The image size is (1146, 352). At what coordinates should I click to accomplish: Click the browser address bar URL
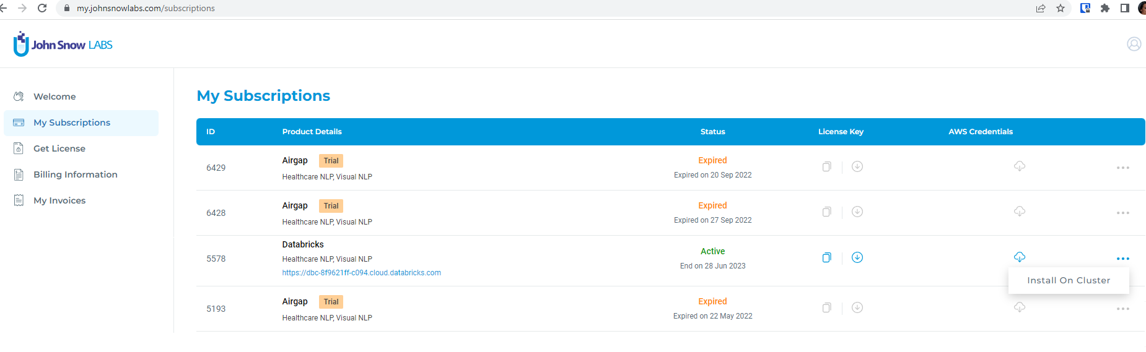(146, 8)
